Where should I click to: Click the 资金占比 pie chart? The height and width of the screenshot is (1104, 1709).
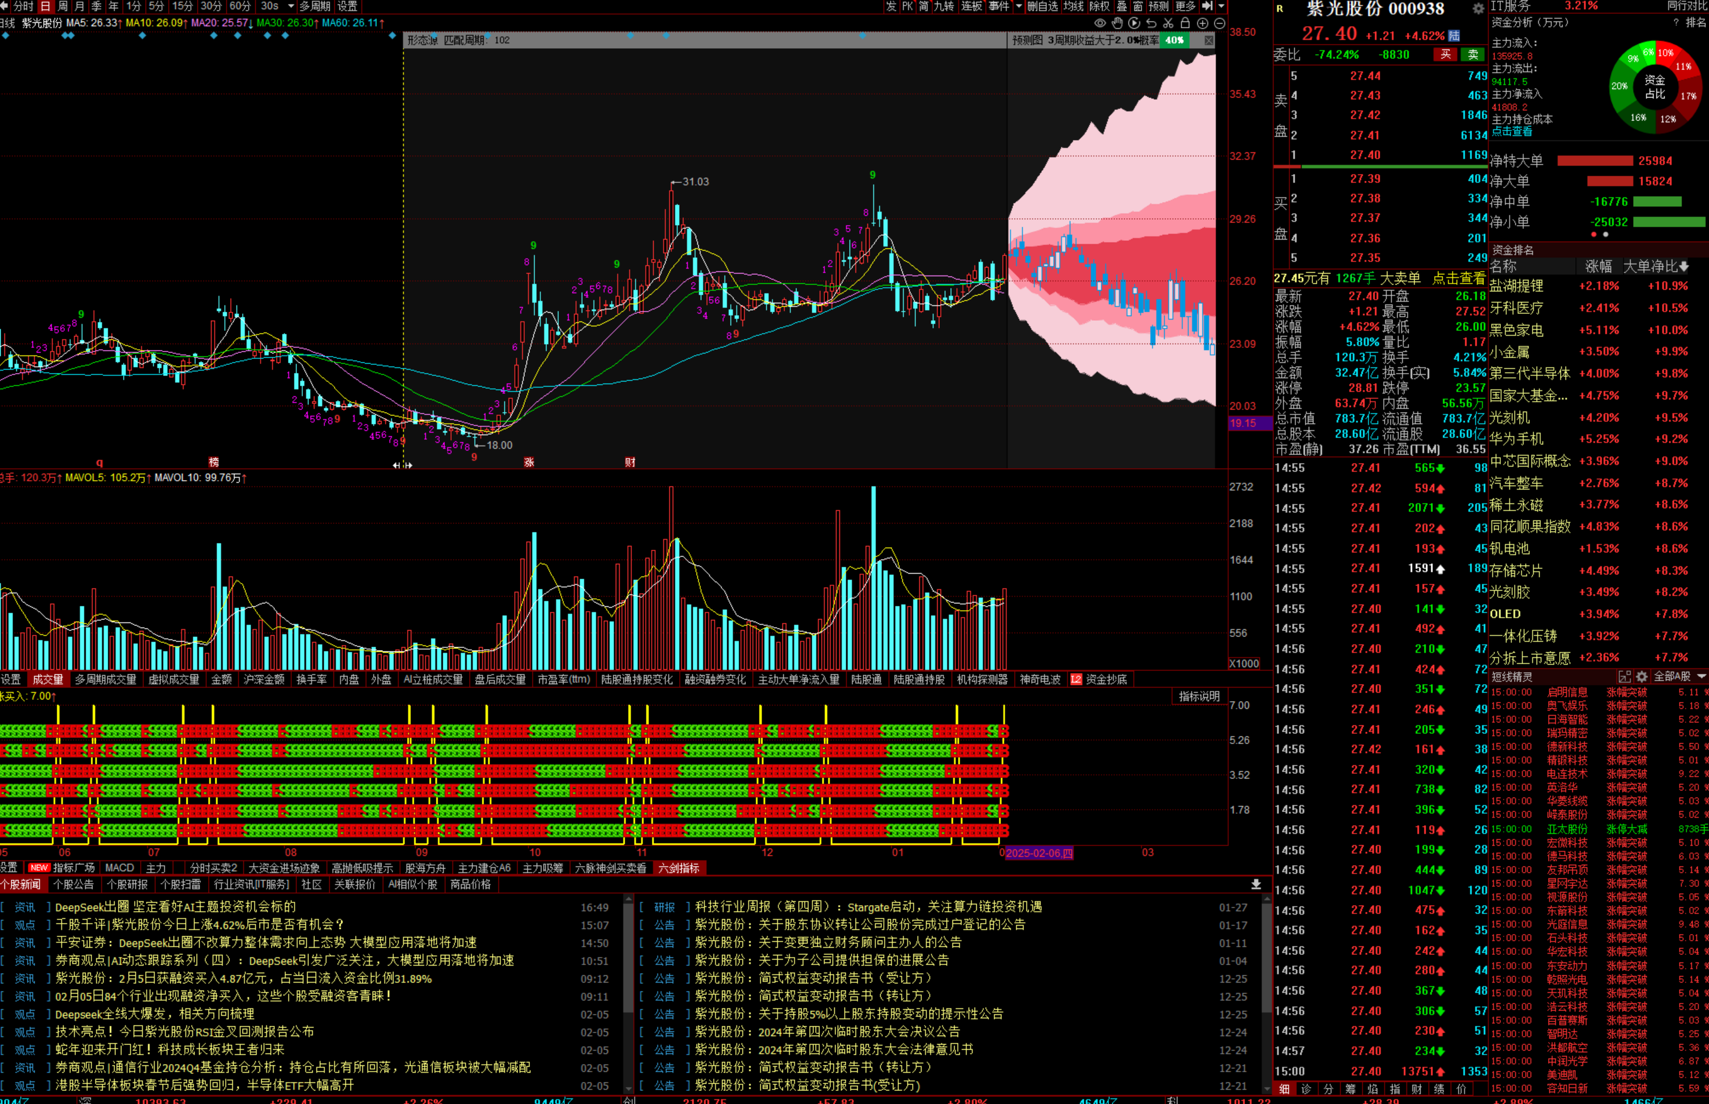pos(1655,87)
